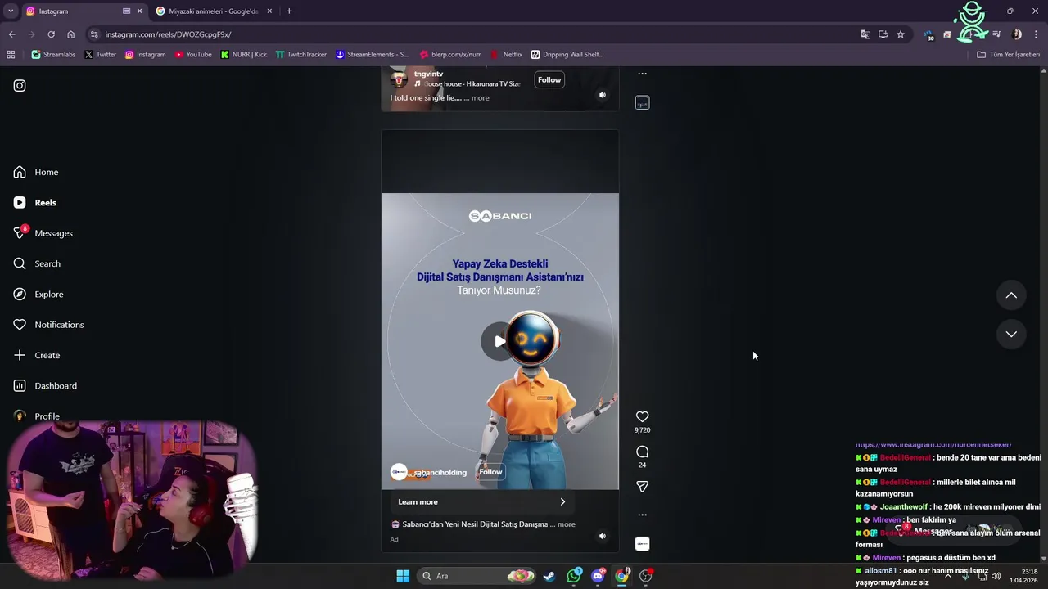The image size is (1048, 589).
Task: Open the Explore page
Action: (x=38, y=294)
